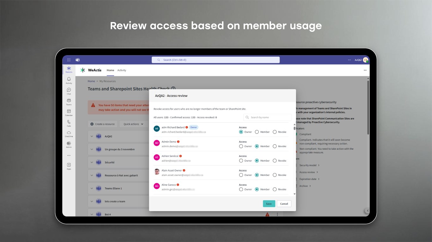Click the dialog scrollbar down arrow
Screen dimensions: 432x242
(295, 194)
